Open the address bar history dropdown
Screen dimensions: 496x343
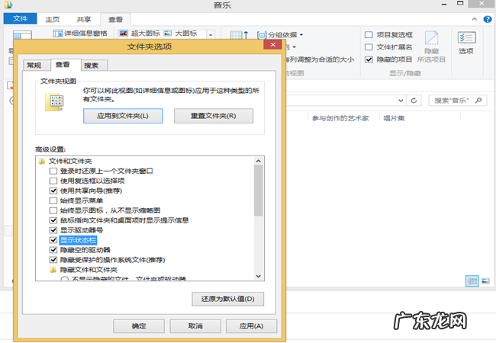[401, 101]
